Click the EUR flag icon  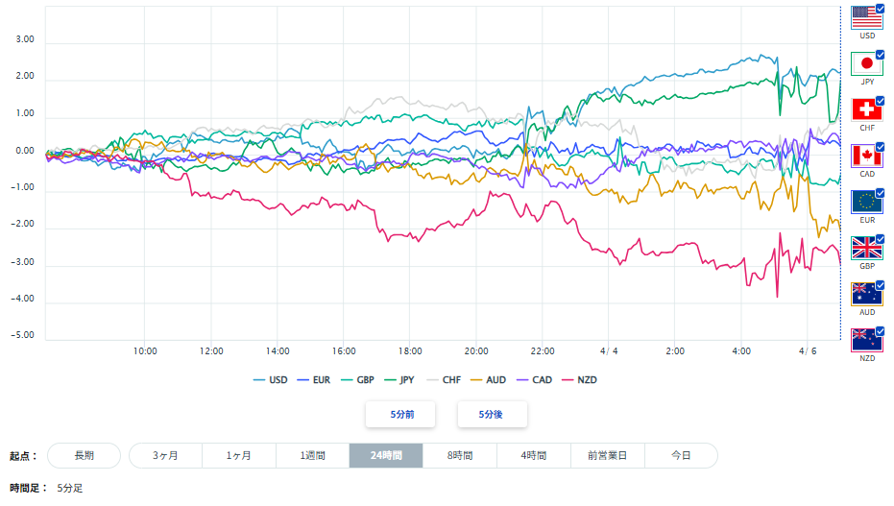click(x=866, y=202)
